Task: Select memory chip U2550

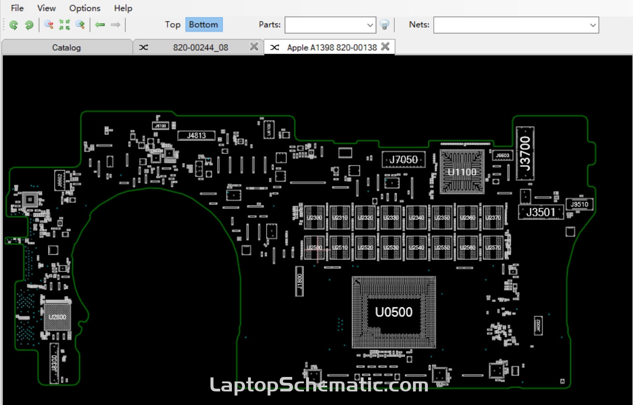Action: pyautogui.click(x=442, y=248)
